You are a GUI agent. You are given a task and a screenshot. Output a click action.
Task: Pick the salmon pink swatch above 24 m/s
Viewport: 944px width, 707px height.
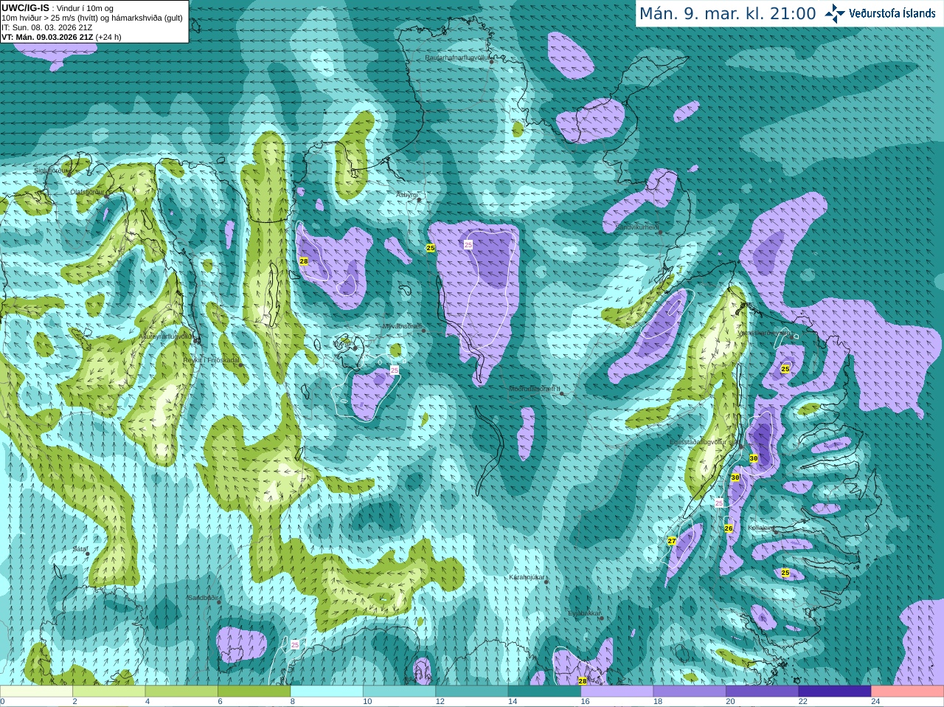tap(907, 692)
